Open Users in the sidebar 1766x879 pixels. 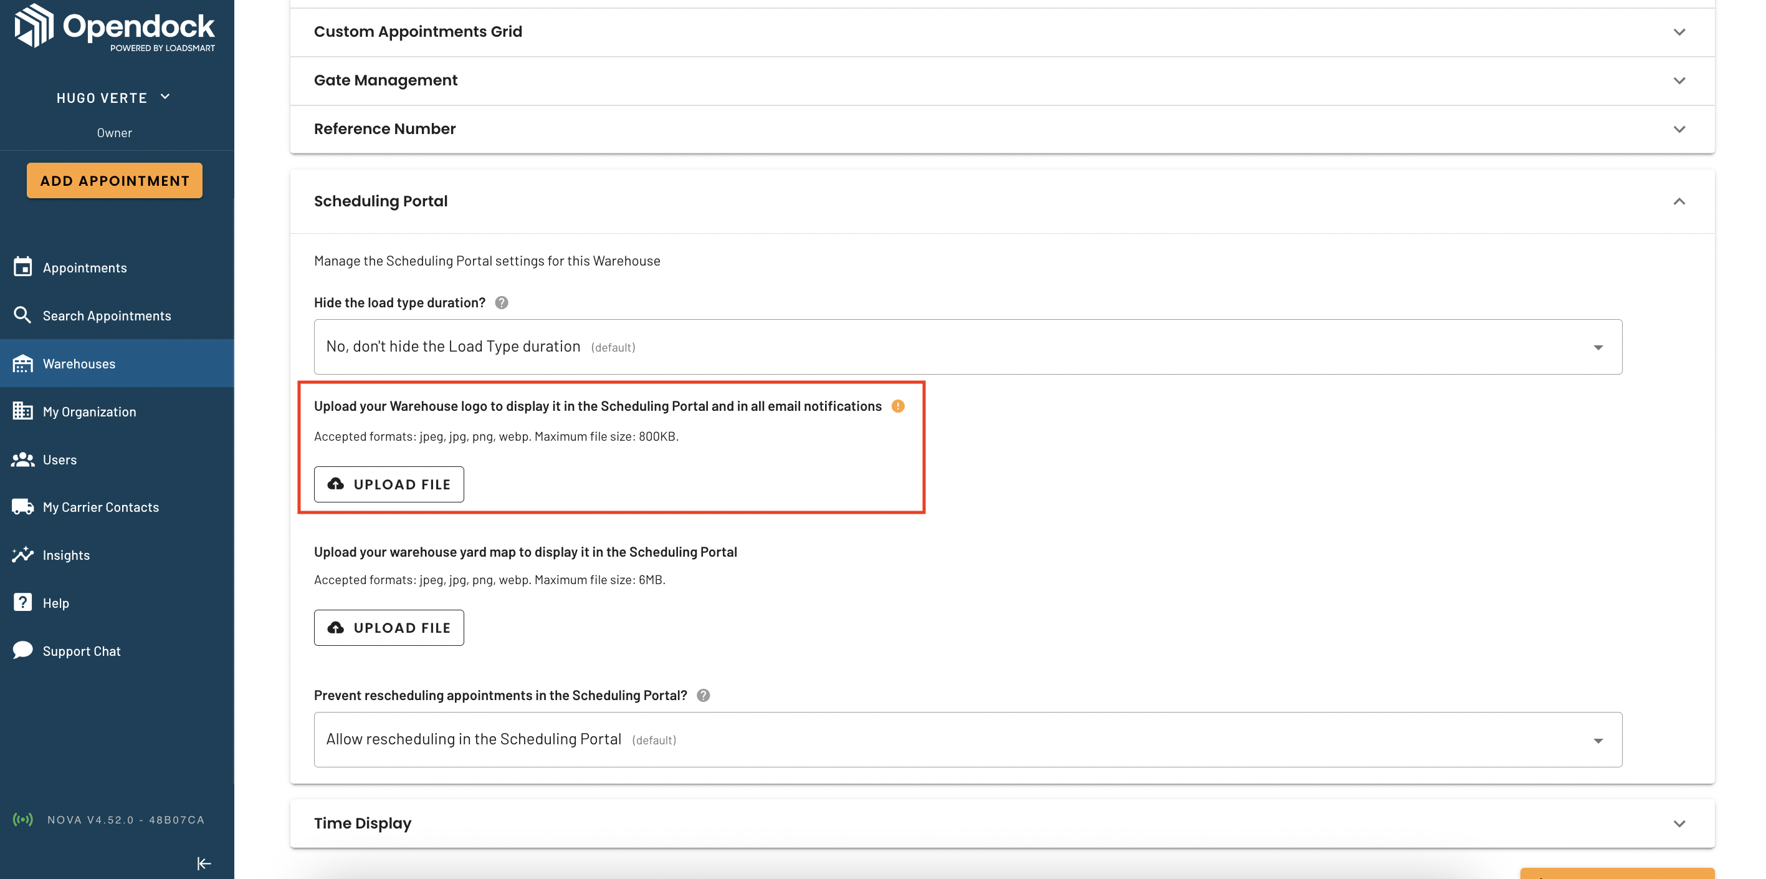pos(117,459)
